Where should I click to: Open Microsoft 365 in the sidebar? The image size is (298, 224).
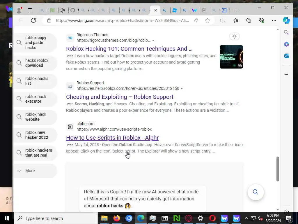coord(286,44)
